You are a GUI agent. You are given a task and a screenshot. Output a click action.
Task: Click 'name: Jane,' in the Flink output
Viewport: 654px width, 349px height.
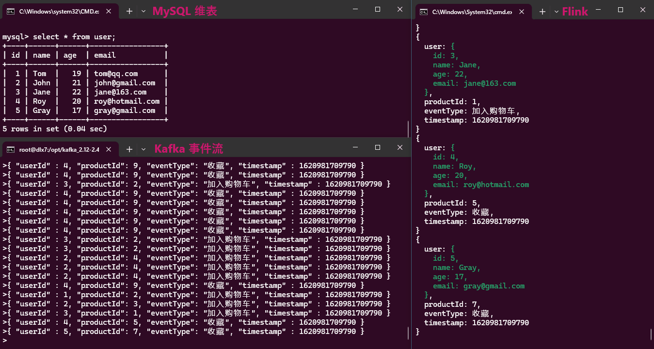[x=457, y=65]
